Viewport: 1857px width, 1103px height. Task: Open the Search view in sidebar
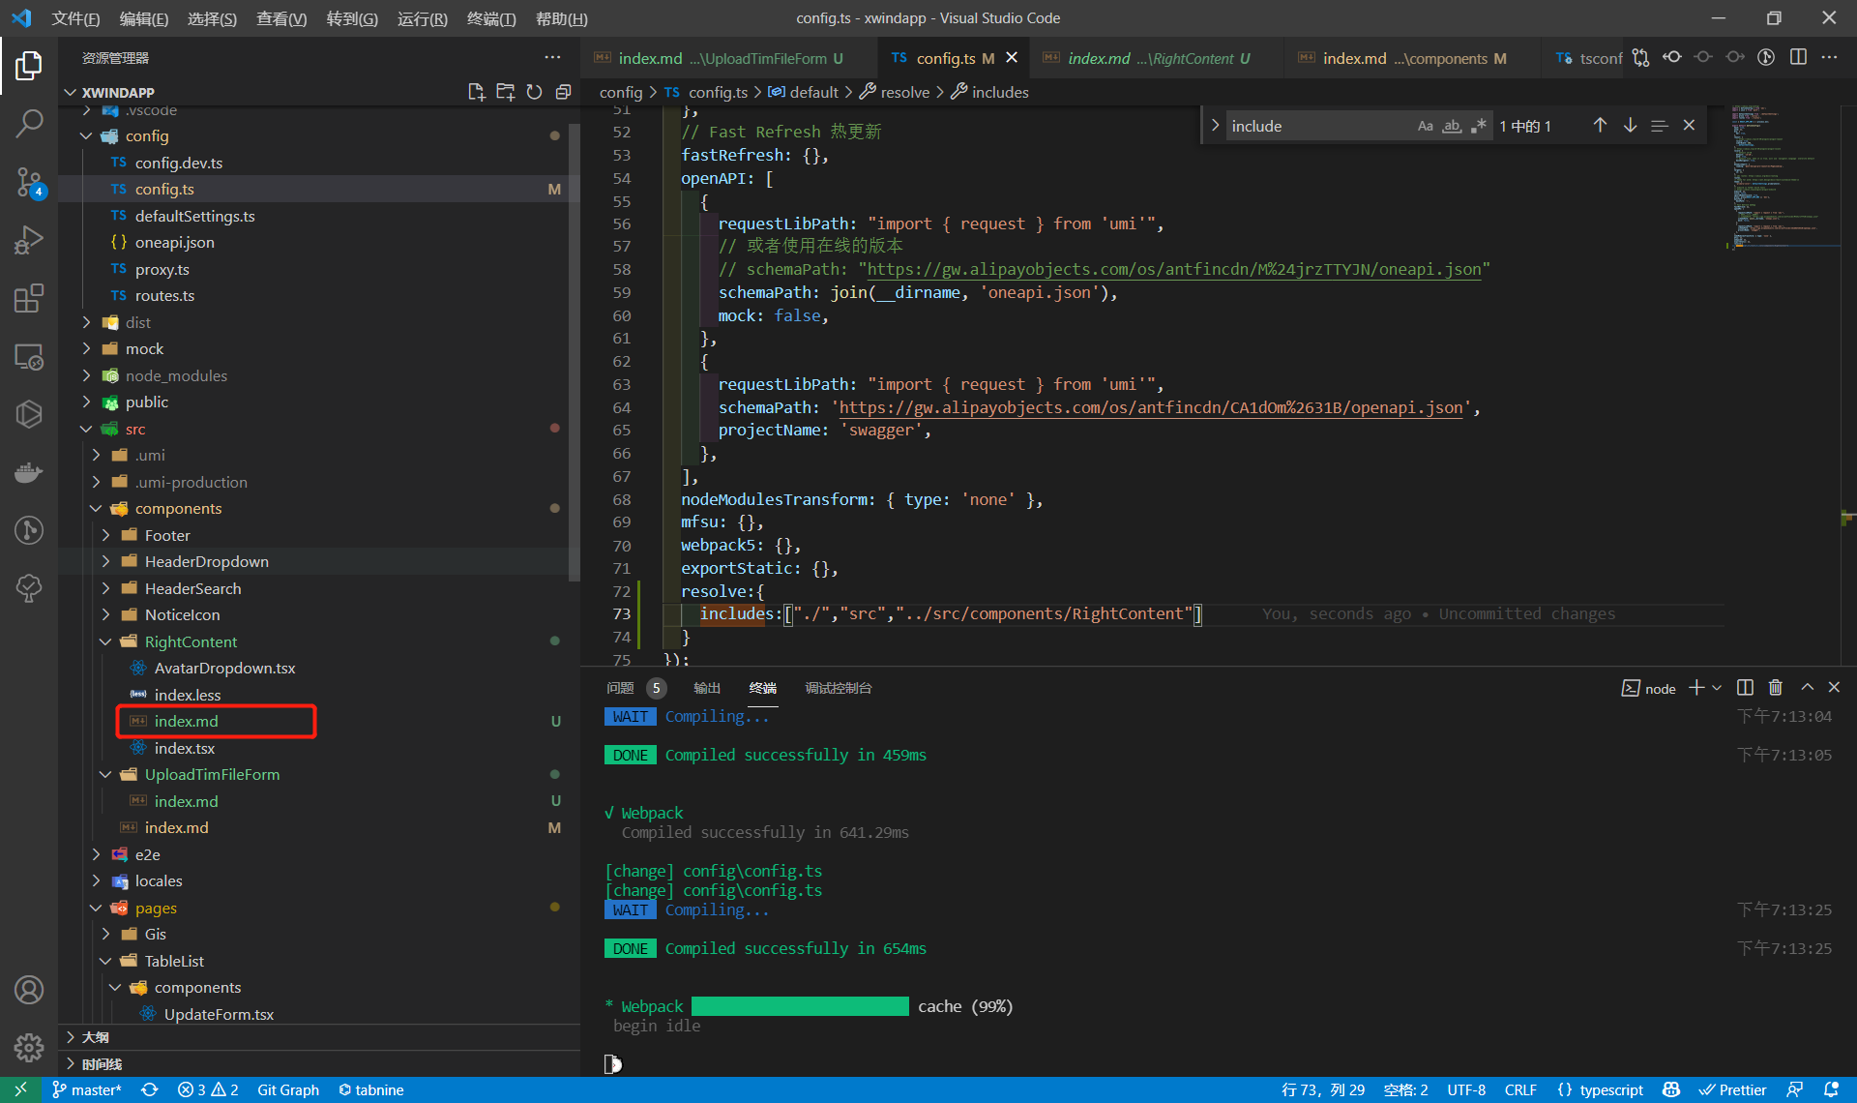pos(29,123)
